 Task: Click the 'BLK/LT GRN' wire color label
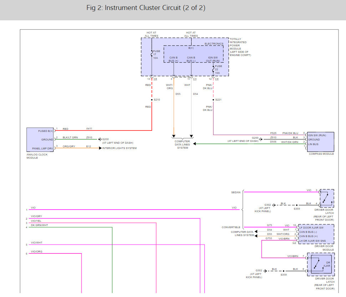70,137
